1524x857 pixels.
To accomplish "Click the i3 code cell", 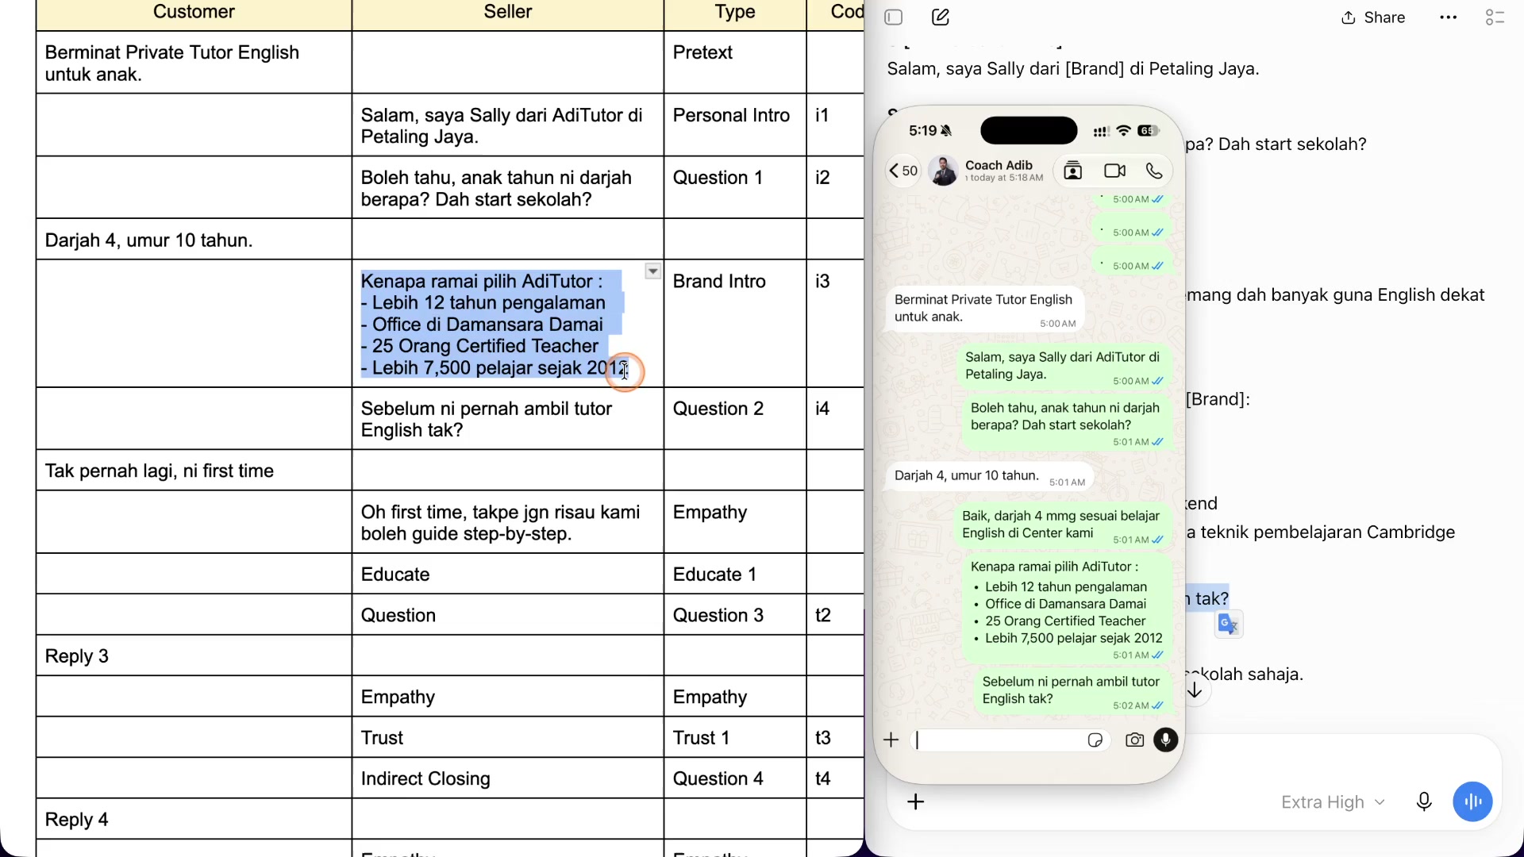I will 835,324.
